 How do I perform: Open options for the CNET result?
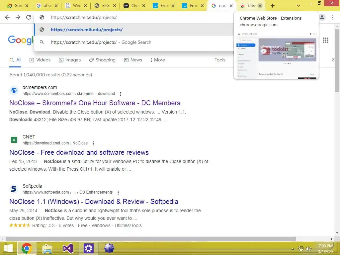[93, 143]
